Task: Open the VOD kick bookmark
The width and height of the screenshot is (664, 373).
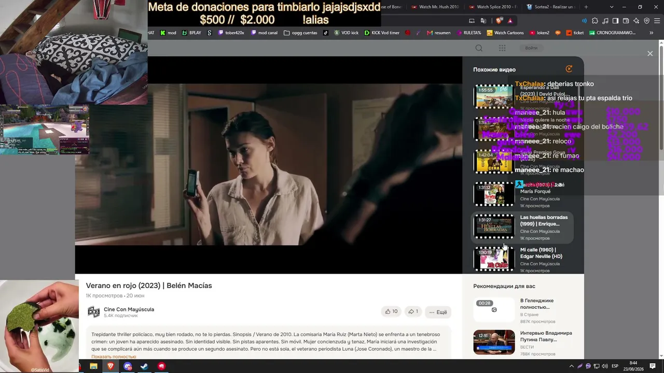Action: click(x=347, y=33)
